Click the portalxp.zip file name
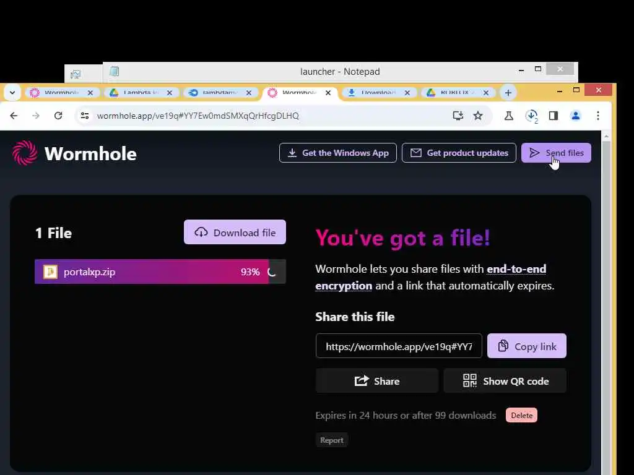The width and height of the screenshot is (634, 475). (x=89, y=272)
